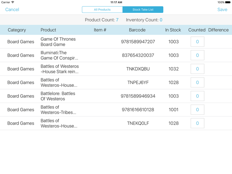The width and height of the screenshot is (232, 174).
Task: Click the Barcode column header
Action: coord(137,30)
